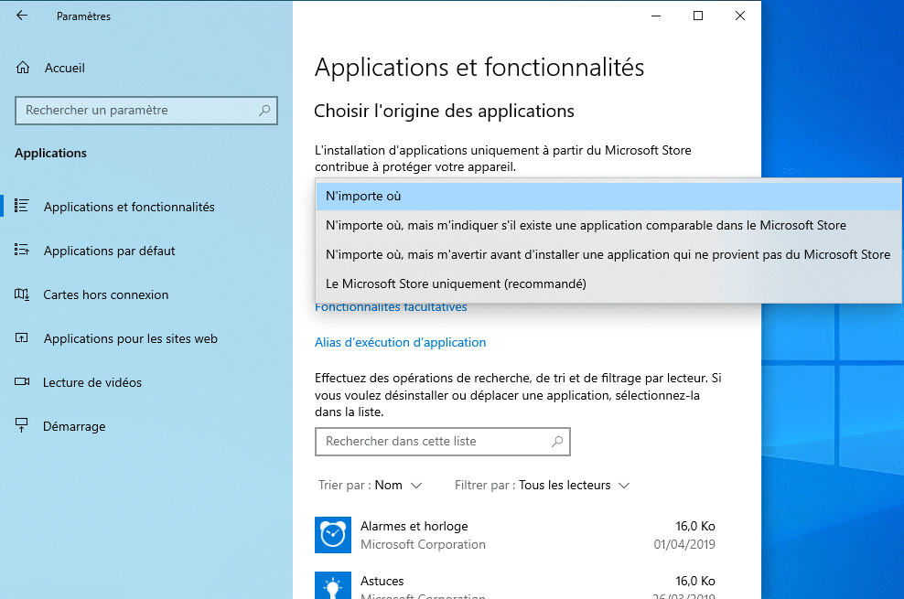Select option to warn before installing non-Store apps
904x599 pixels.
(608, 255)
